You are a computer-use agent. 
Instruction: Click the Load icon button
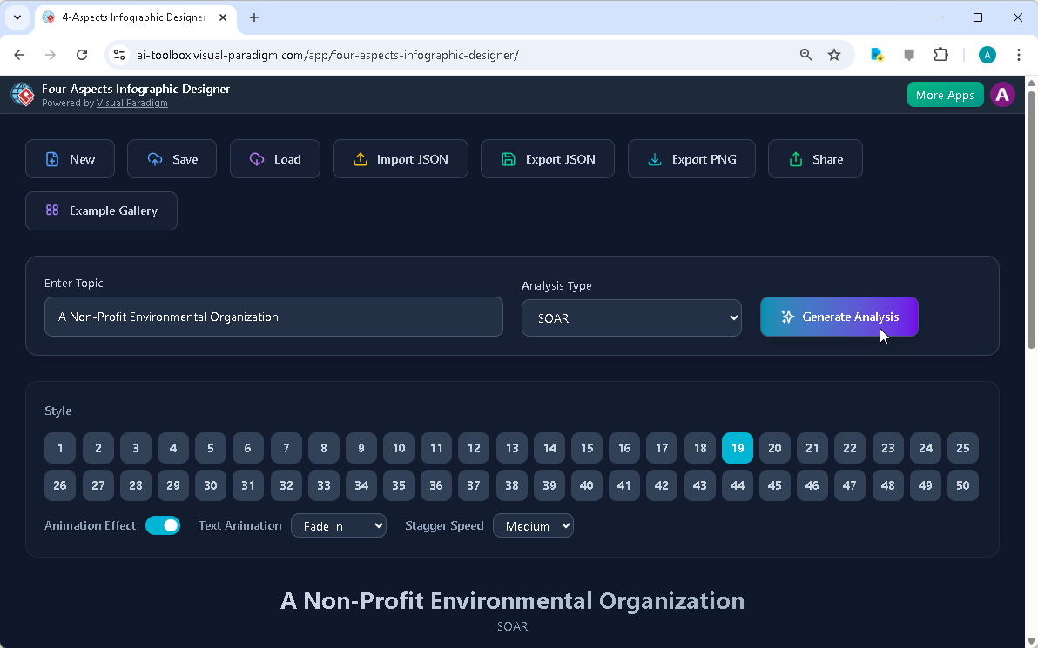(x=256, y=158)
